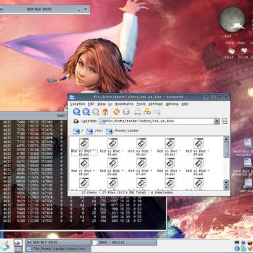Viewport: 253px width, 253px height.
Task: Open the Bookmarks menu
Action: [124, 104]
